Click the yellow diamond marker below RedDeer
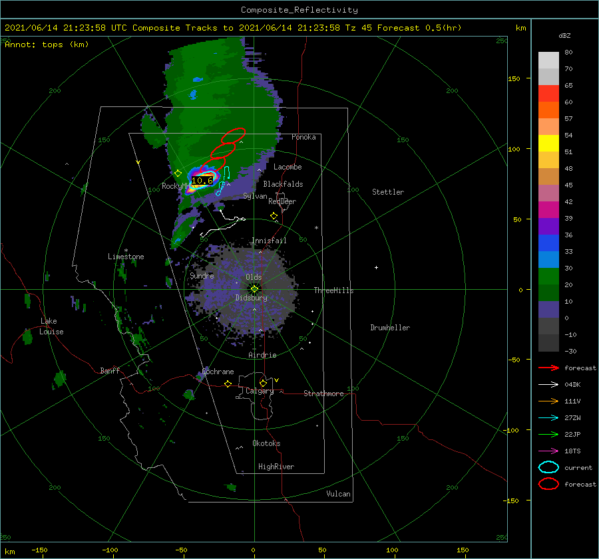Viewport: 599px width, 559px height. tap(274, 216)
